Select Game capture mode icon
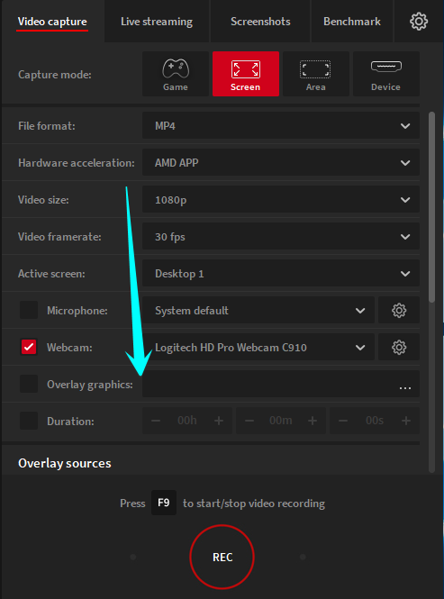The image size is (444, 599). pos(176,74)
